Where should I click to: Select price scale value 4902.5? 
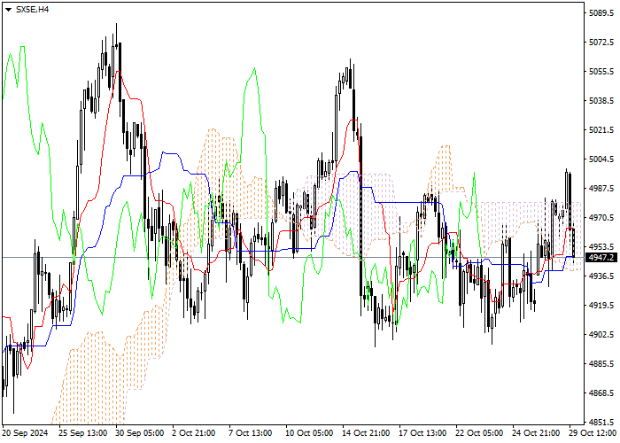(x=601, y=334)
